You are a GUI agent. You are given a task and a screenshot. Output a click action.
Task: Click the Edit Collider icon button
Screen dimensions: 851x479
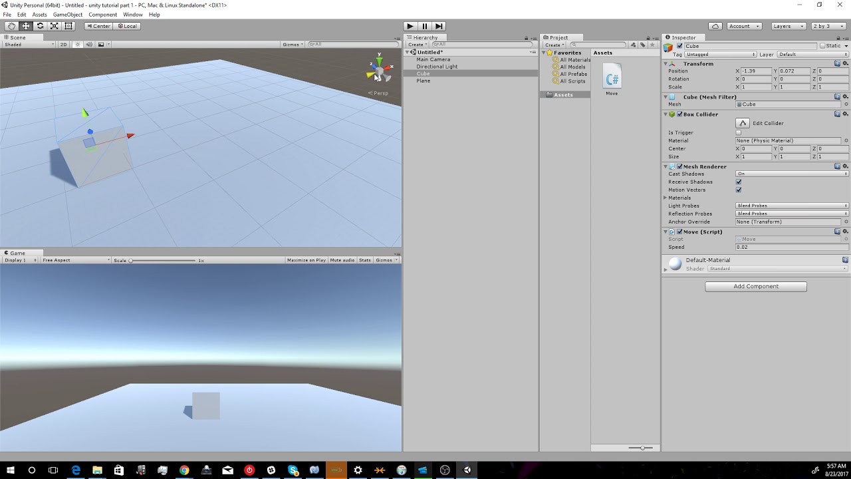(x=743, y=123)
